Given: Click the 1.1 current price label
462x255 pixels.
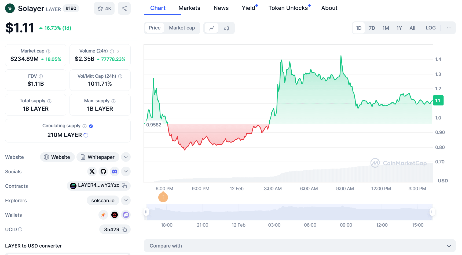Looking at the screenshot, I should (x=438, y=101).
